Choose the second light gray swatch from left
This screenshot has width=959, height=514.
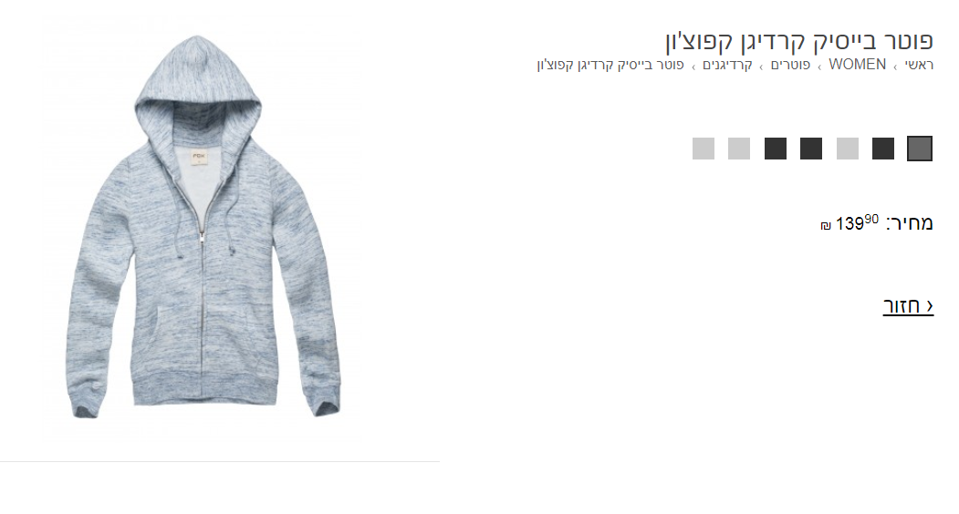click(739, 149)
